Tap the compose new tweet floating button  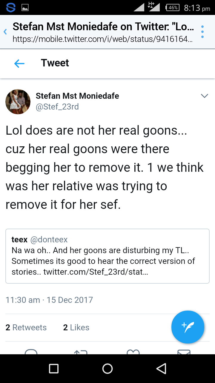pyautogui.click(x=188, y=327)
